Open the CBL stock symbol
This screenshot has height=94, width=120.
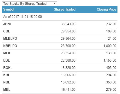pos(7,31)
